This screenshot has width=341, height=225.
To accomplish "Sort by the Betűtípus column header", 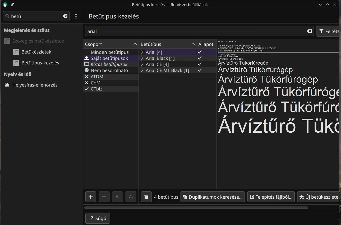I will (x=168, y=44).
